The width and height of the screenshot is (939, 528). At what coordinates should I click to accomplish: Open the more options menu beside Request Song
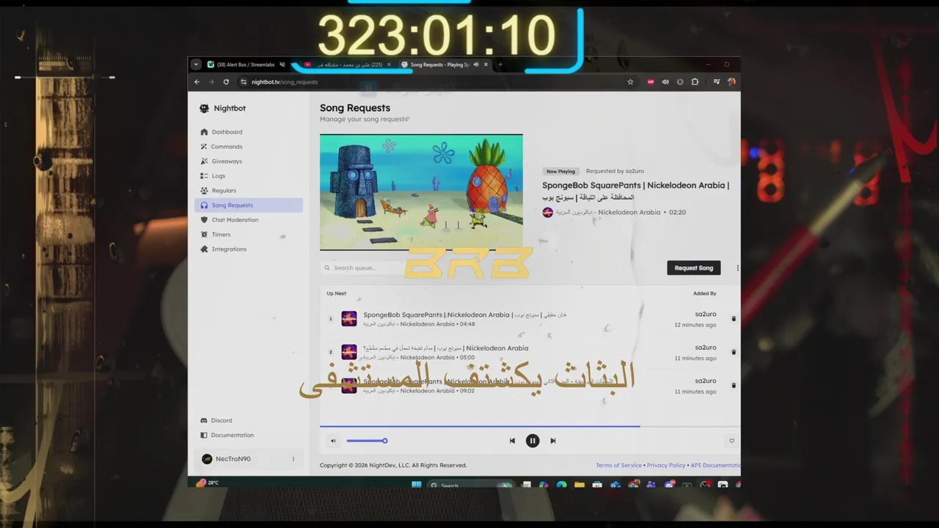737,268
